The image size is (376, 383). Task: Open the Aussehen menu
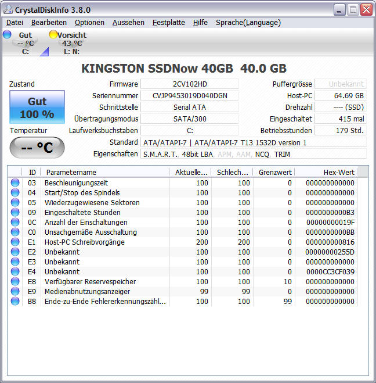(128, 23)
